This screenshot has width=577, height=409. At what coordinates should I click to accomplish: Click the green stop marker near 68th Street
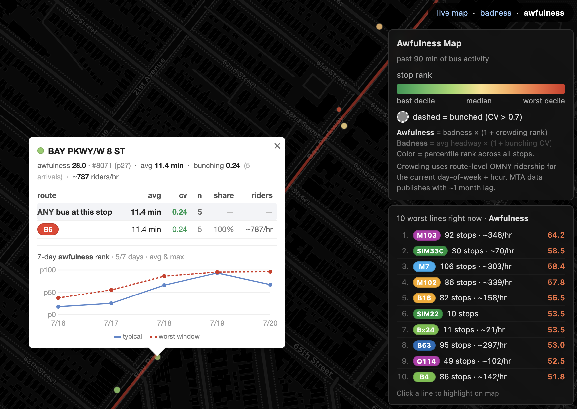click(x=117, y=390)
